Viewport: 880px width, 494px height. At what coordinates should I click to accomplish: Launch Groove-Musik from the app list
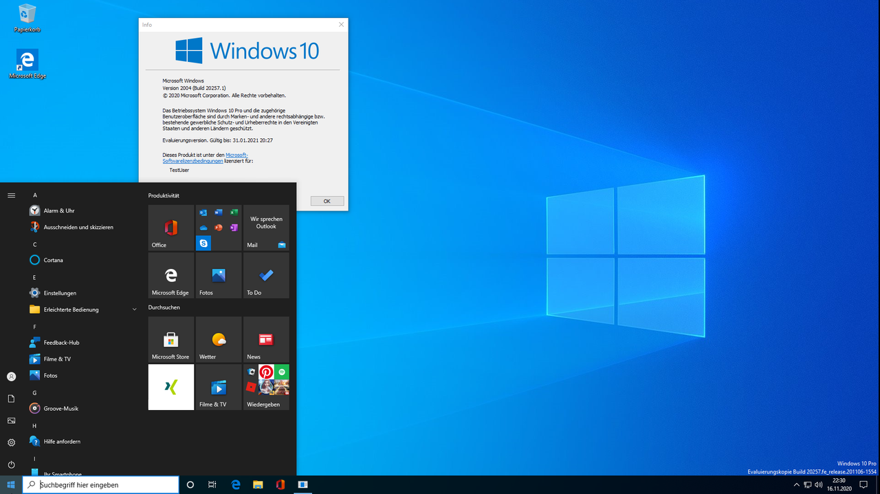tap(84, 409)
